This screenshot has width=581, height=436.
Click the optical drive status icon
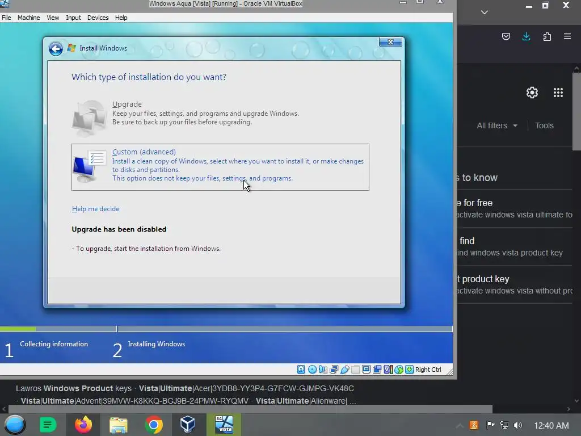(313, 369)
